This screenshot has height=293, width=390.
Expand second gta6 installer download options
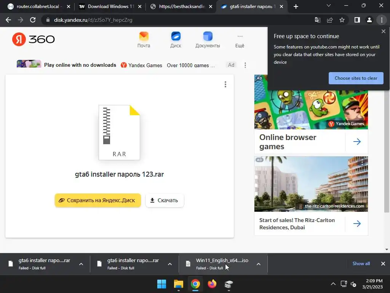(x=170, y=264)
